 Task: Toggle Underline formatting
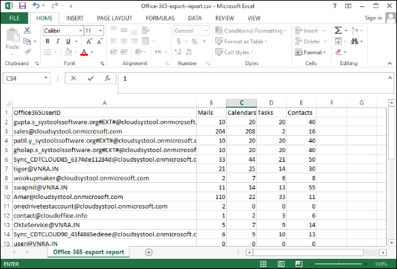pos(68,41)
